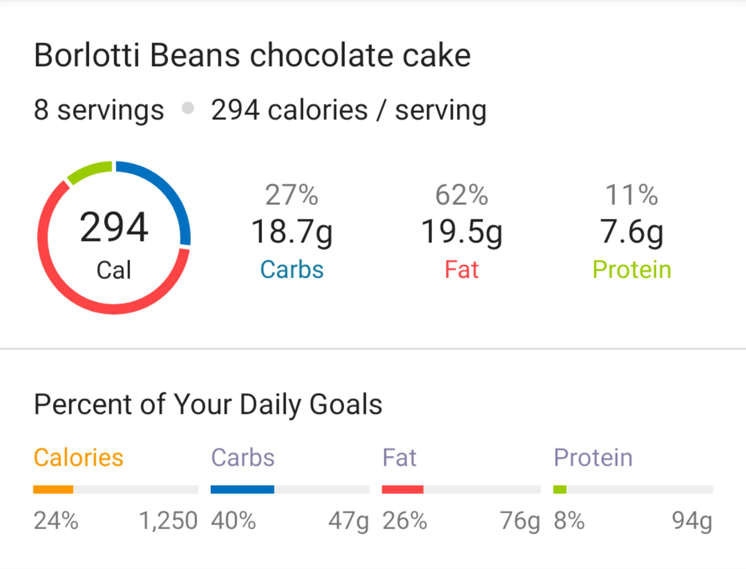Screen dimensions: 746x569
Task: Click the 1,250 calorie goal value
Action: click(x=168, y=521)
